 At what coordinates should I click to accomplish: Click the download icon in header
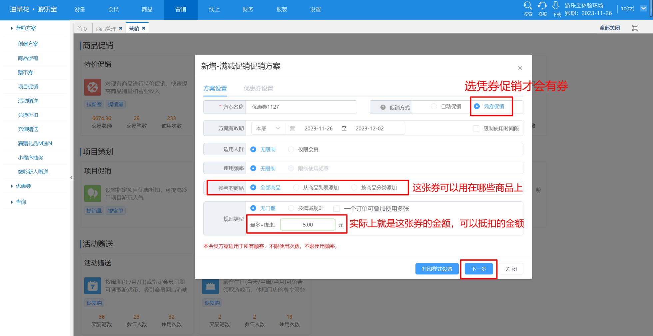(x=556, y=6)
